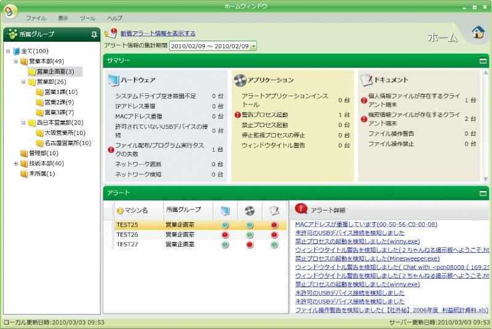The image size is (492, 329).
Task: Open the Chat with window title alert link
Action: click(392, 267)
